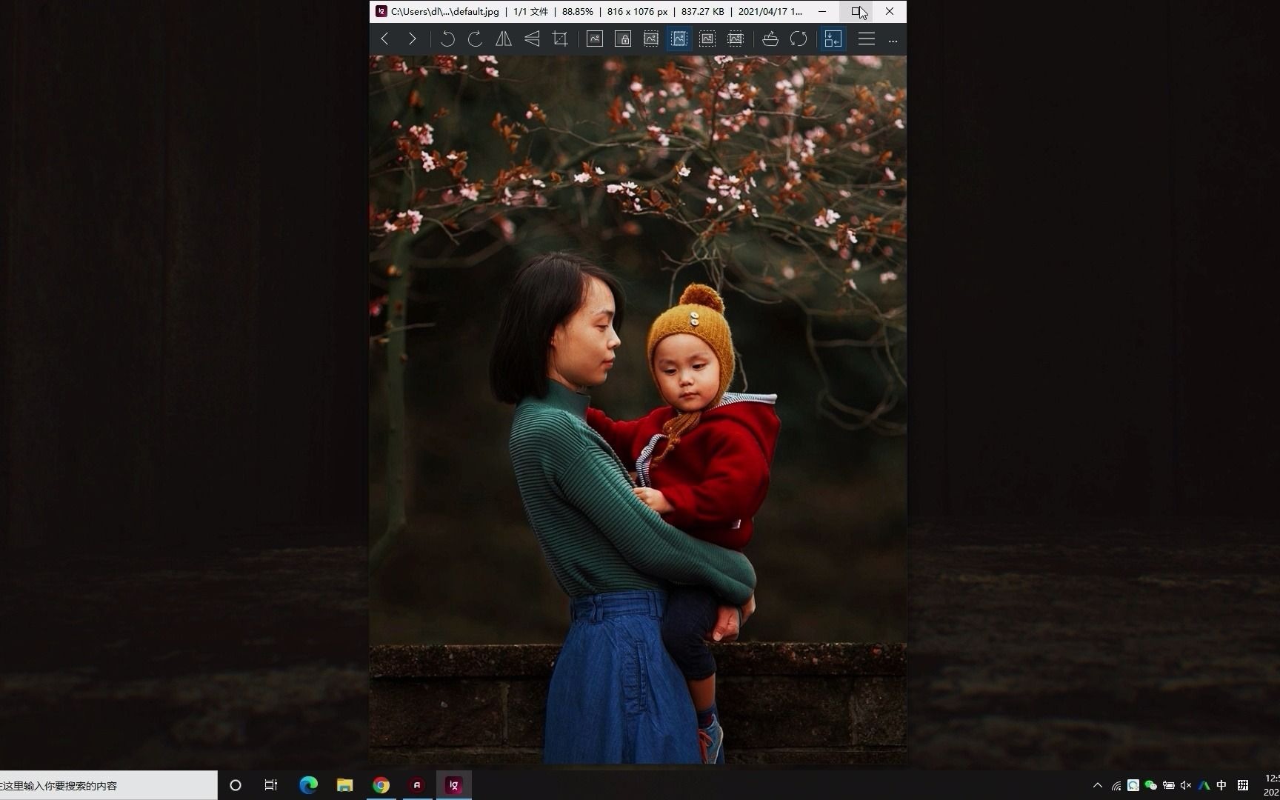Go to the previous image
This screenshot has height=800, width=1280.
pos(384,39)
